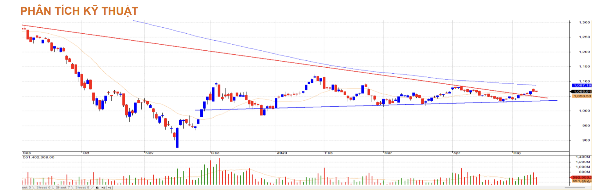Screen dimensions: 603x195
Task: Click the PHÂN TÍCH KỸ THUẬT heading
Action: [x=79, y=11]
